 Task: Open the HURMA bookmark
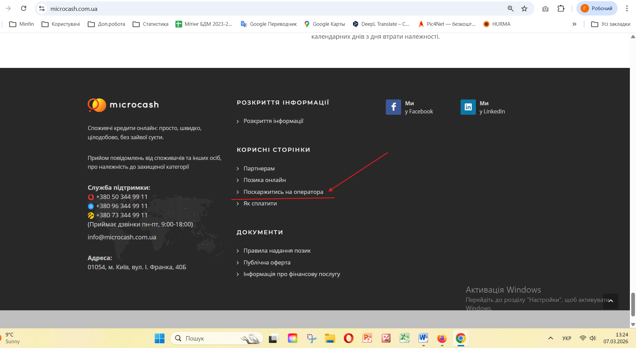(497, 24)
